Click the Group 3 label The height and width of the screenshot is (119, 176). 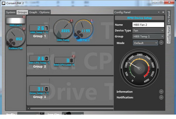(39, 97)
